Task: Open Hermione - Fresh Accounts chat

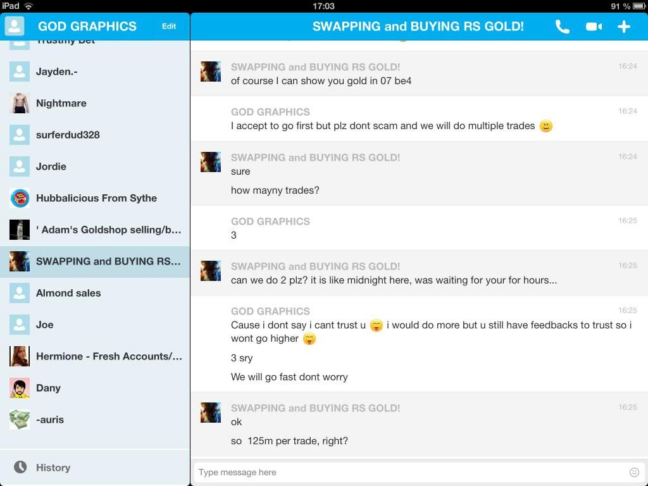Action: click(x=109, y=356)
